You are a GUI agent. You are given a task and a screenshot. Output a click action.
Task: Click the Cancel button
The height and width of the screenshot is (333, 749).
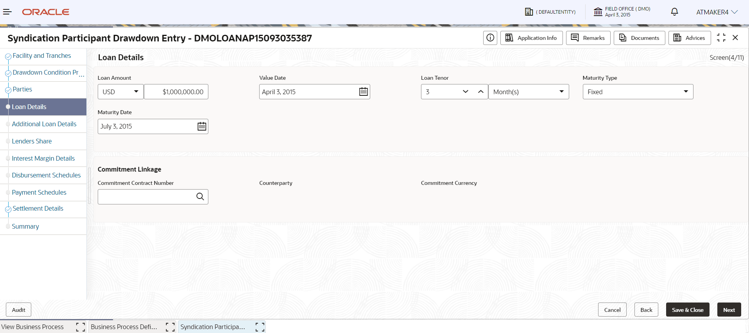pyautogui.click(x=612, y=310)
